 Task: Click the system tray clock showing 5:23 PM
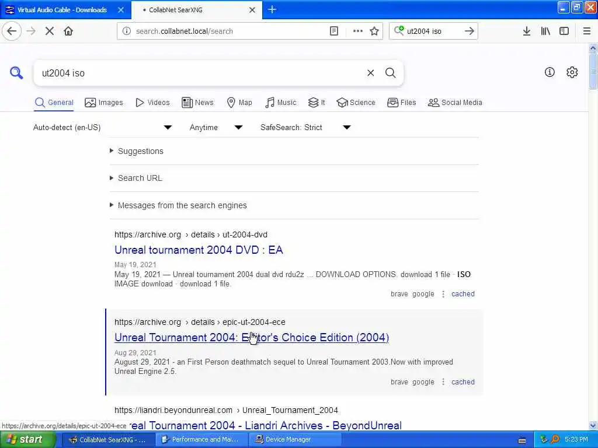[576, 439]
